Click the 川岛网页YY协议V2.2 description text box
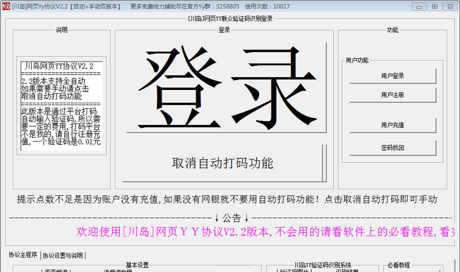 pyautogui.click(x=62, y=106)
